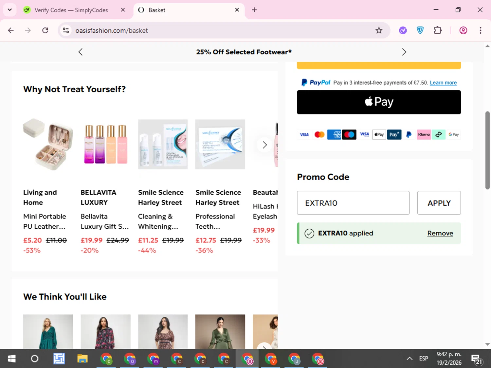Click the Klarna payment icon
The image size is (491, 368).
tap(424, 134)
